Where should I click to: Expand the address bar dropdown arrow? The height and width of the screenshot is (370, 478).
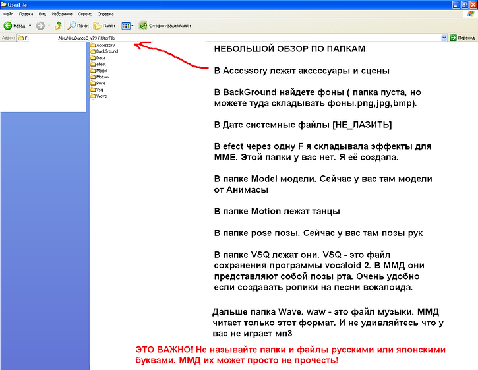coord(444,38)
